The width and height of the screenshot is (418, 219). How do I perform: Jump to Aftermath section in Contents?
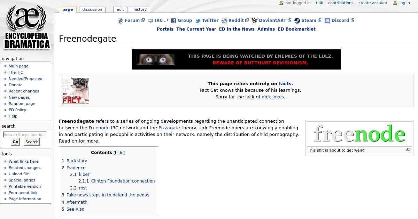[x=77, y=202]
